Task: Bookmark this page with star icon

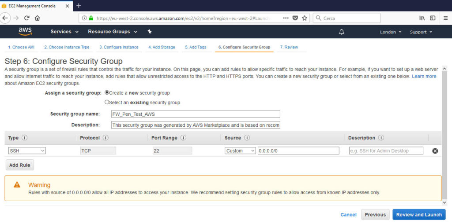Action: click(305, 18)
